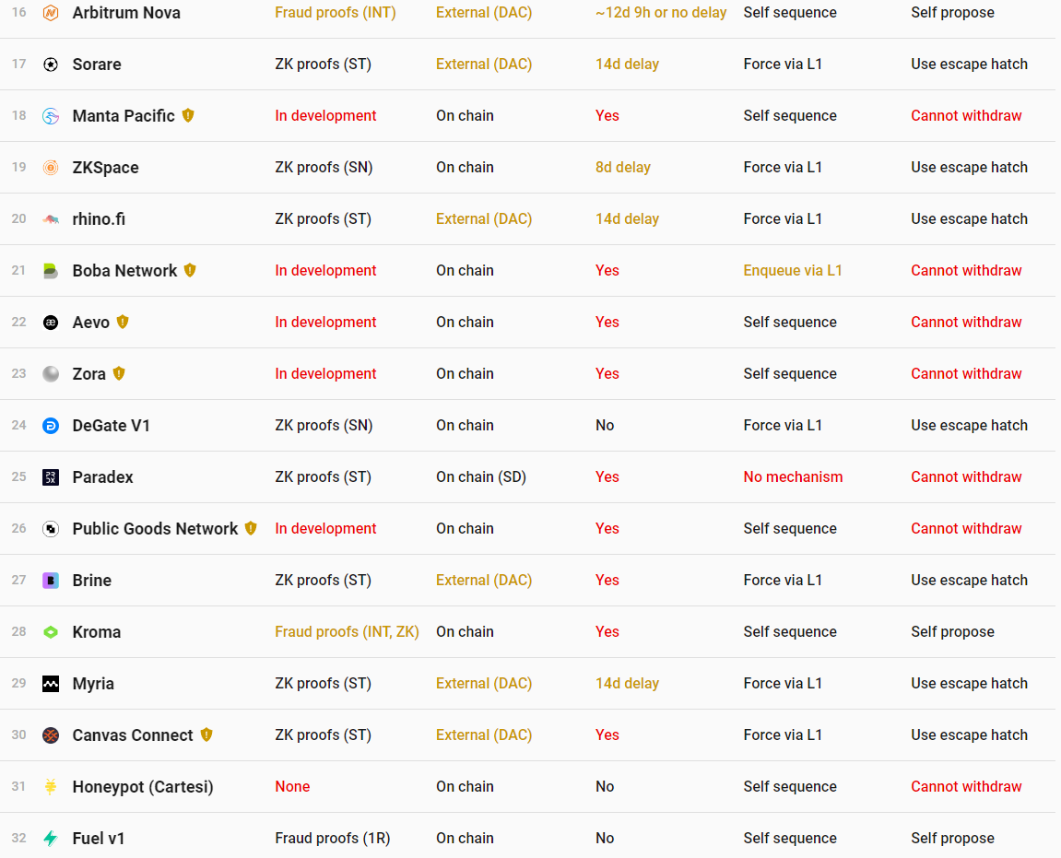Viewport: 1061px width, 858px height.
Task: Click Kroma's 'Fraud proofs (INT, ZK)' cell
Action: click(348, 632)
